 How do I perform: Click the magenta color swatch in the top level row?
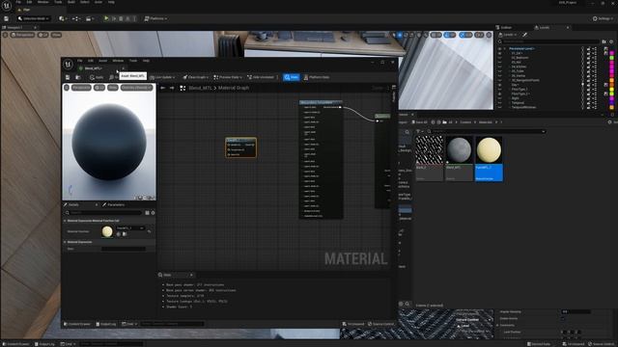611,53
